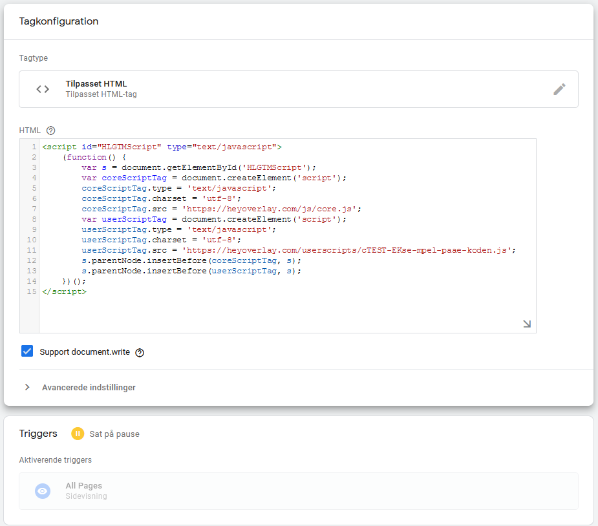Open the All Pages trigger row

coord(299,491)
